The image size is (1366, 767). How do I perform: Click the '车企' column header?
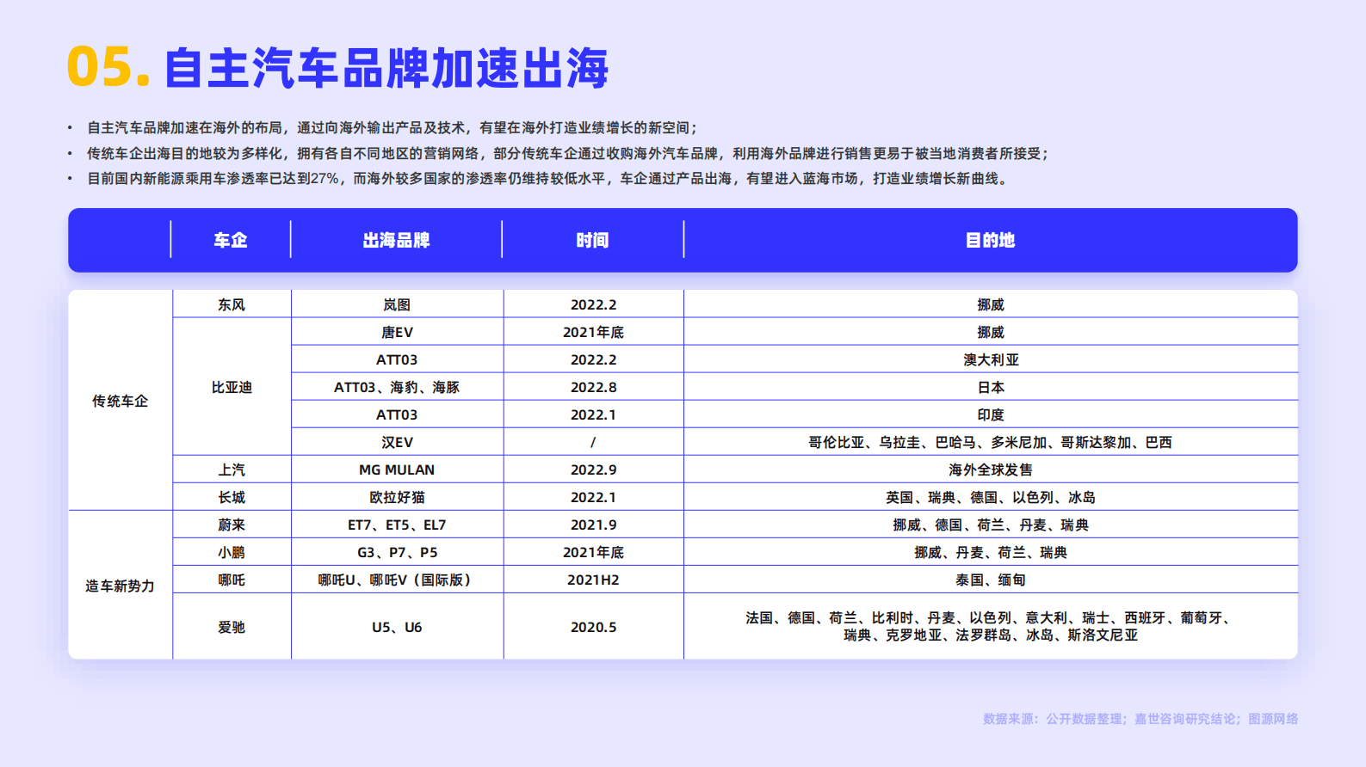231,240
